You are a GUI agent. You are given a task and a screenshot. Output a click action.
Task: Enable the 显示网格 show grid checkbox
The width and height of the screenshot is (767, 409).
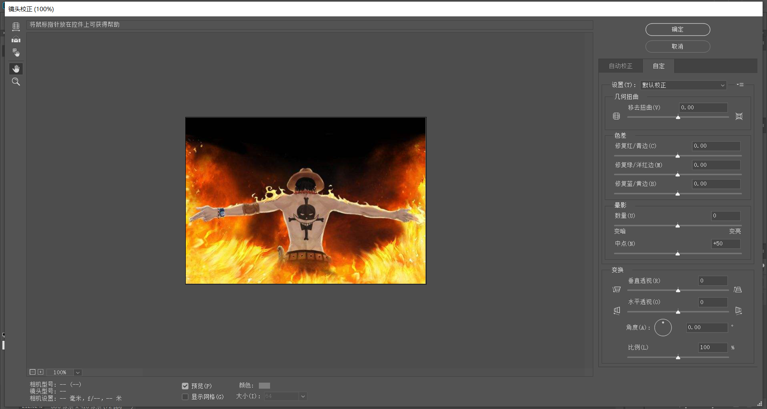pos(185,397)
